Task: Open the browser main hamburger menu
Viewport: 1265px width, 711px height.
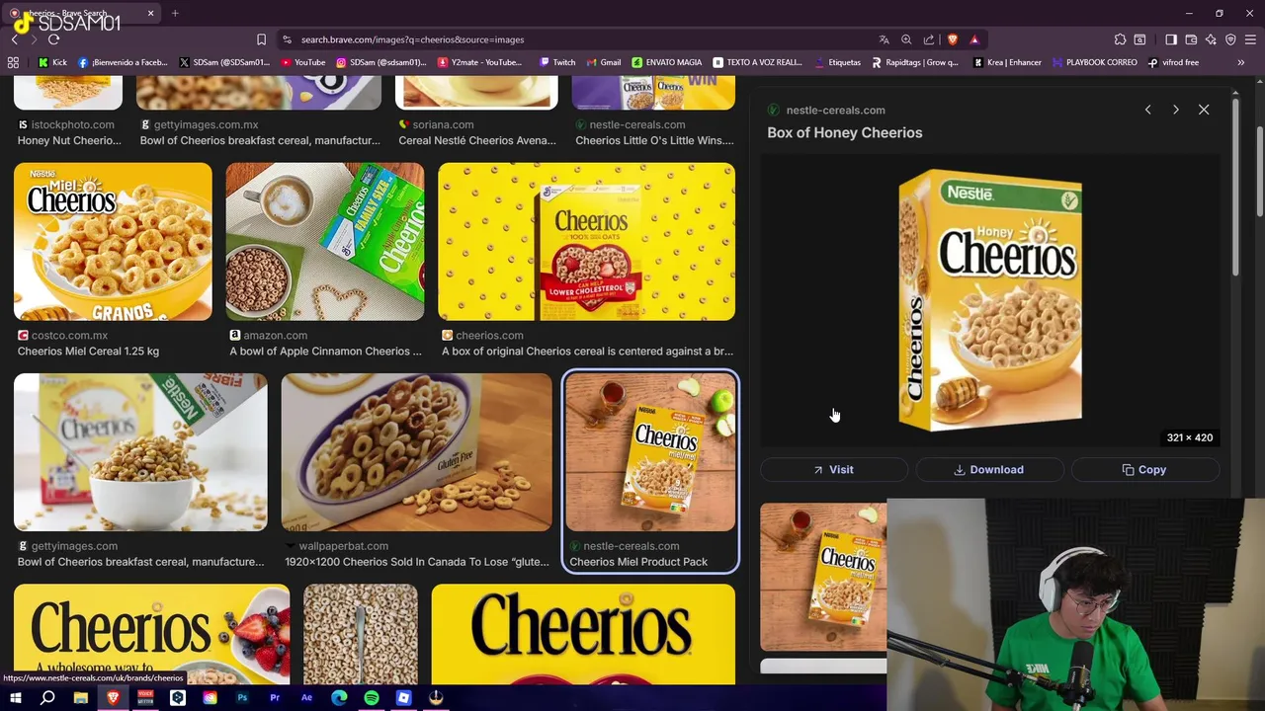Action: 1251,39
